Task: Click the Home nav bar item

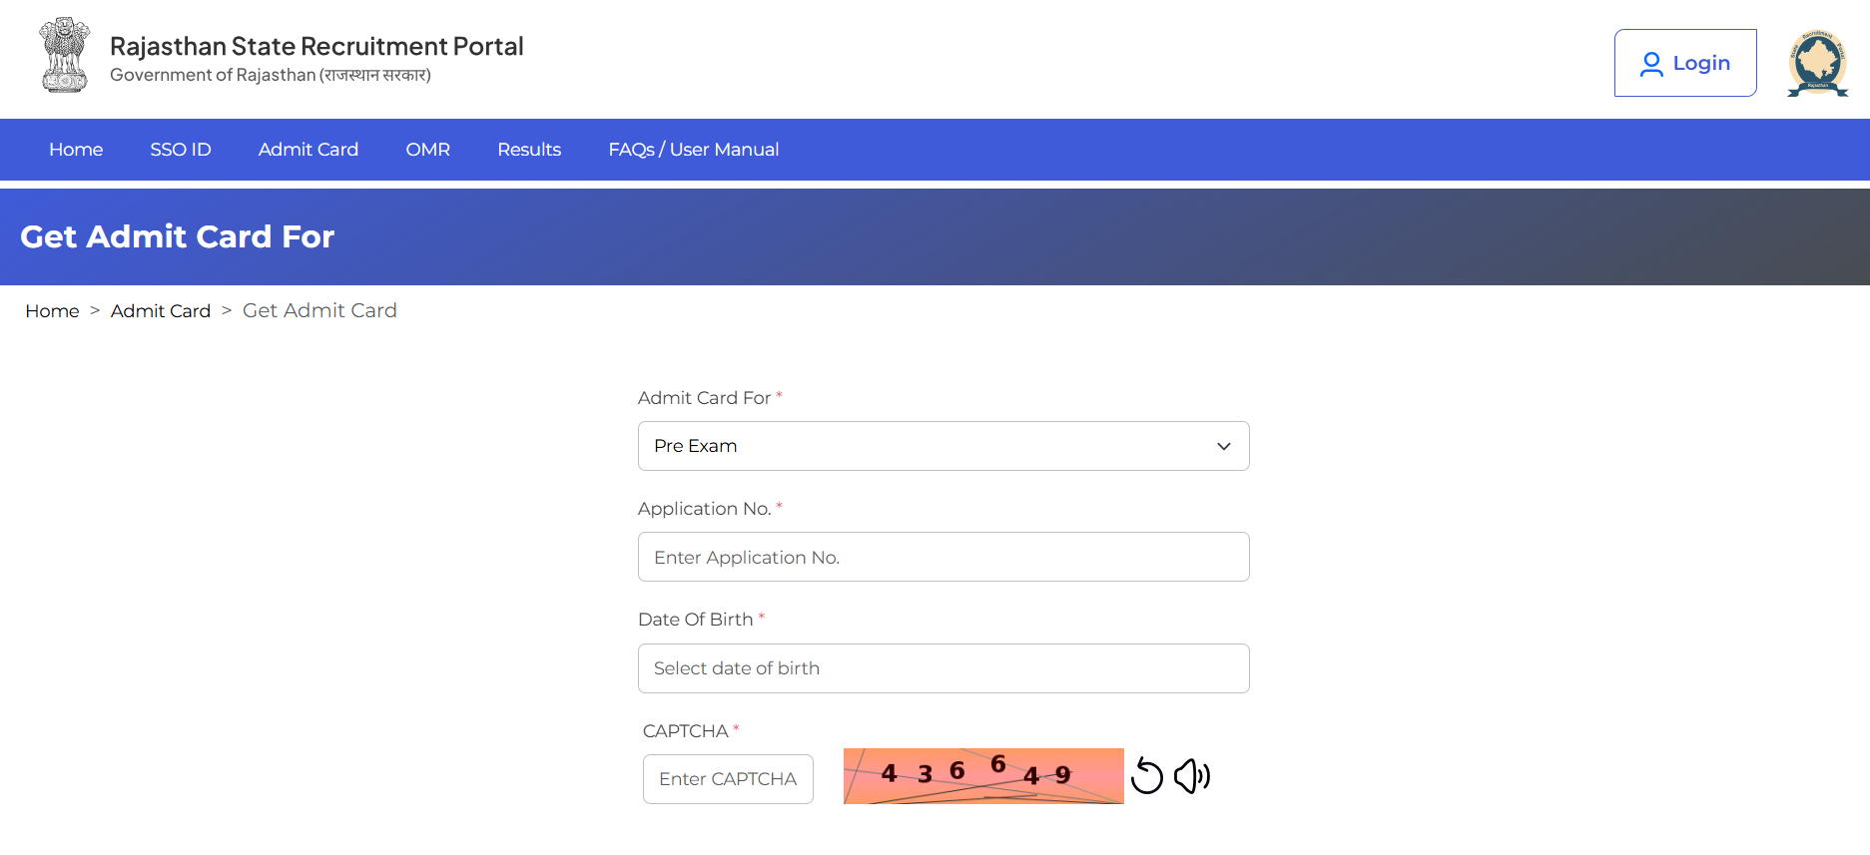Action: click(76, 150)
